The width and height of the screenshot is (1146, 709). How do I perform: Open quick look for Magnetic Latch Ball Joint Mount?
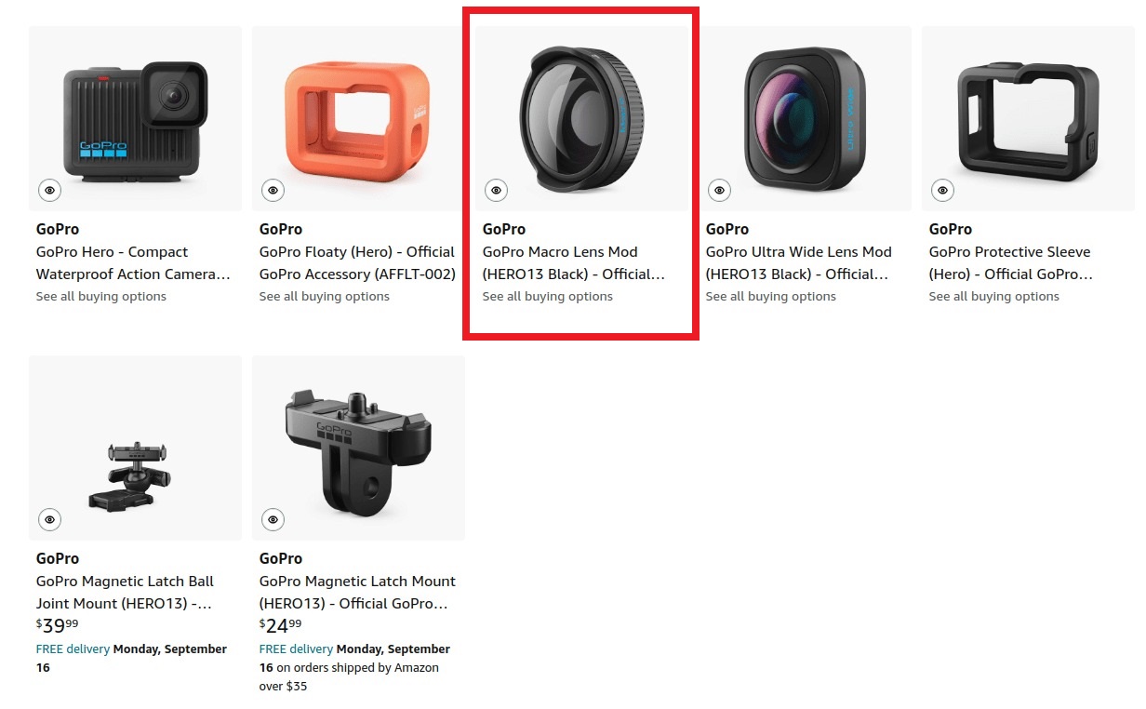50,519
